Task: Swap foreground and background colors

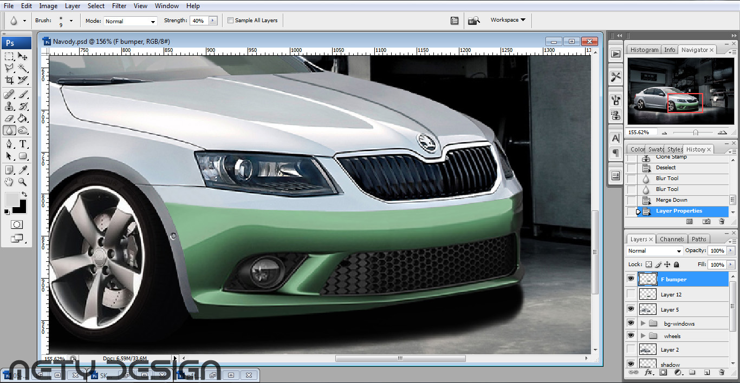Action: click(x=24, y=194)
